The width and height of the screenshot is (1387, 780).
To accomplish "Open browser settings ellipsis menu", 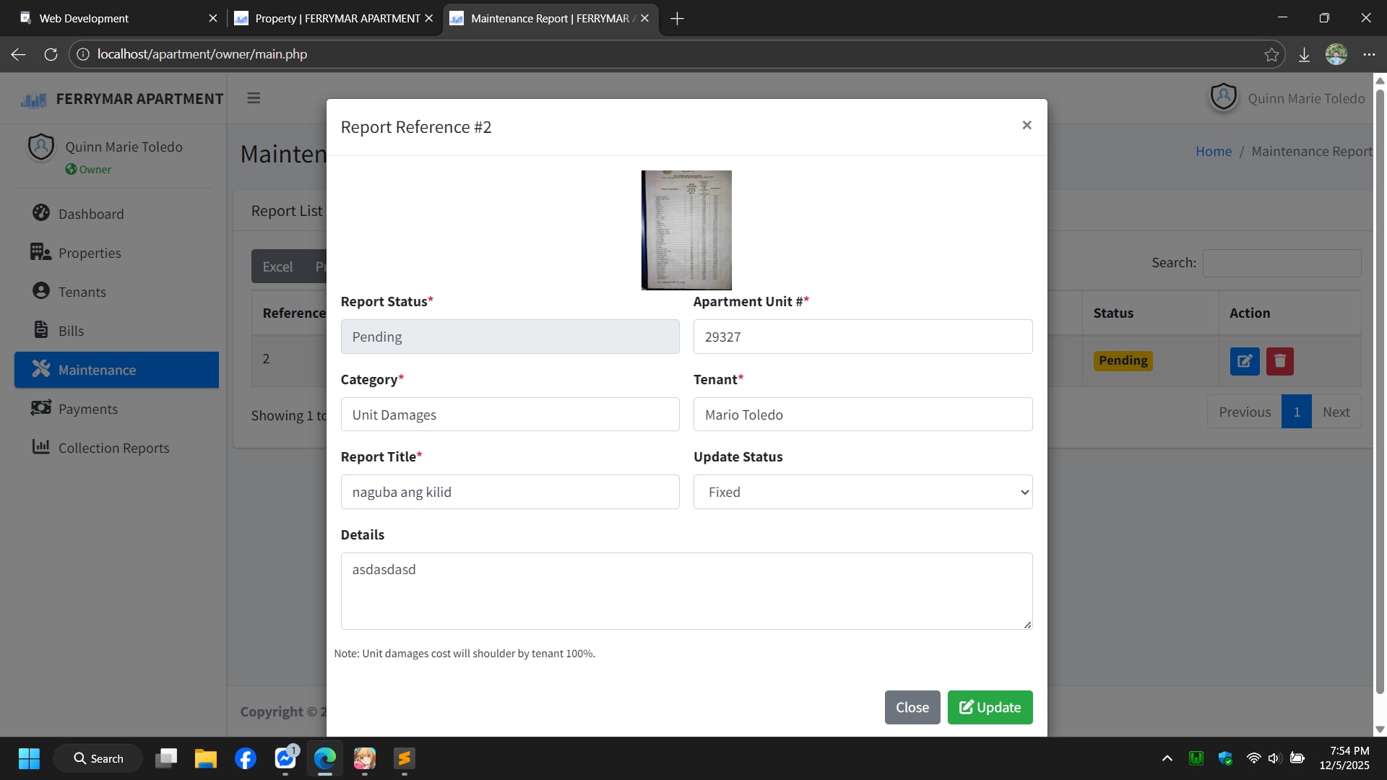I will [x=1369, y=55].
